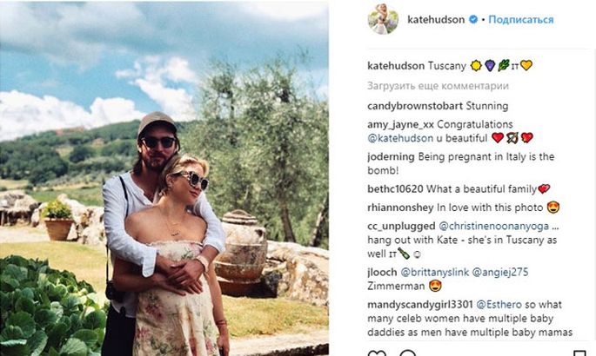Save post with the bookmark icon
Image resolution: width=596 pixels, height=356 pixels.
(579, 353)
